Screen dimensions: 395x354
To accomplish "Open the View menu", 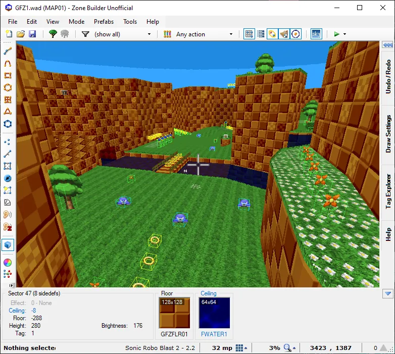I will point(53,22).
